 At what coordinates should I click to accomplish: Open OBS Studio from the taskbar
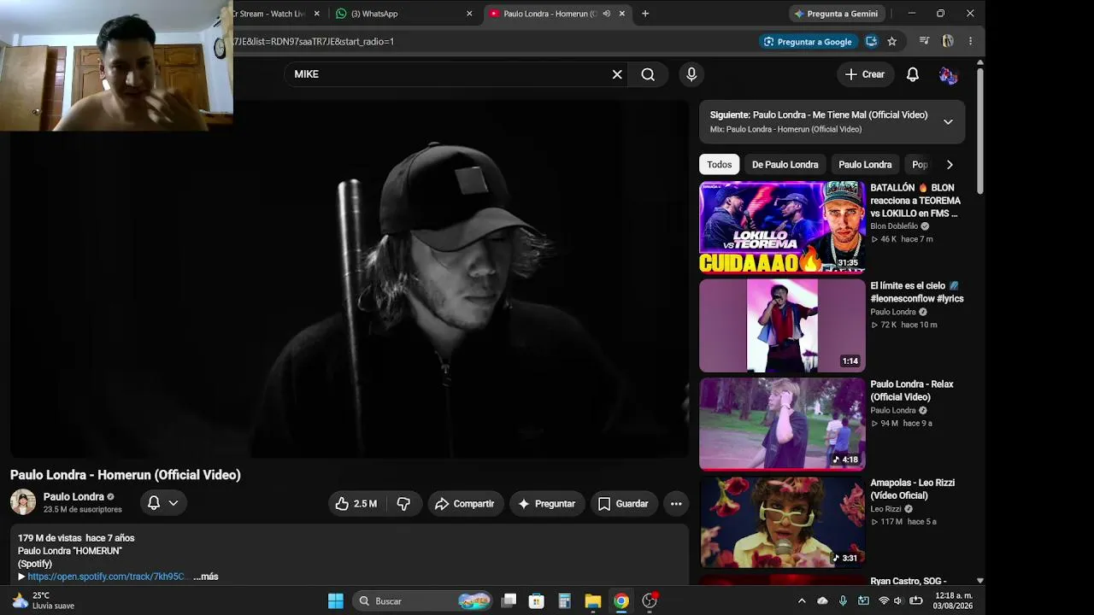click(x=650, y=601)
